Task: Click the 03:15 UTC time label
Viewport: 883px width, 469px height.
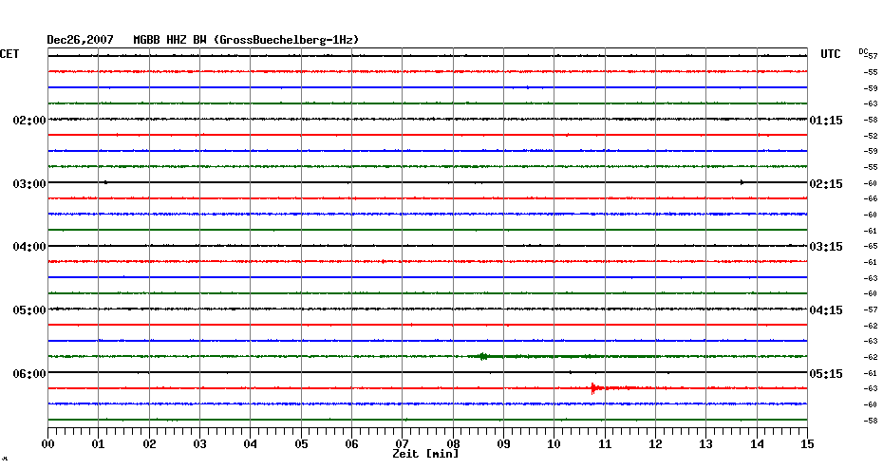Action: (826, 247)
